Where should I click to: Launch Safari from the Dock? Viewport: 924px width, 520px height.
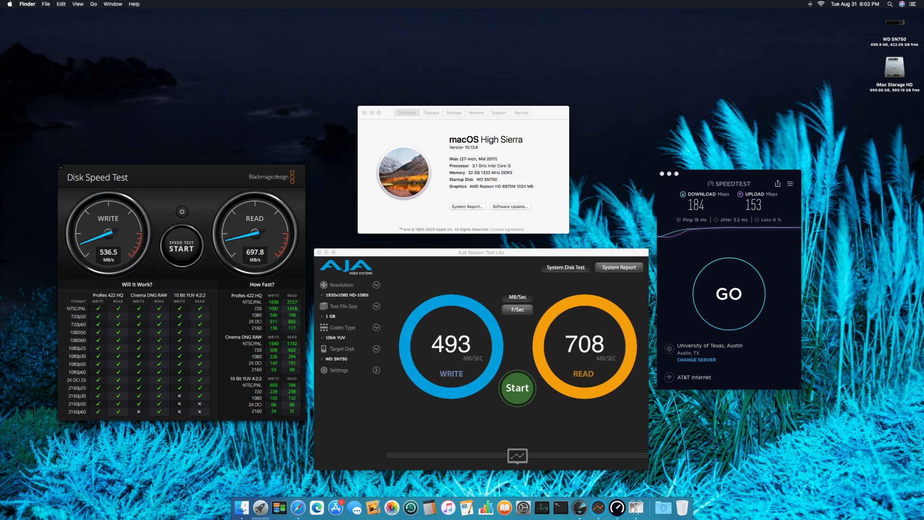[298, 508]
